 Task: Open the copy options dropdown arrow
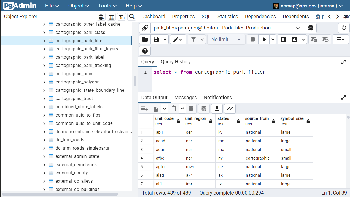(x=165, y=109)
